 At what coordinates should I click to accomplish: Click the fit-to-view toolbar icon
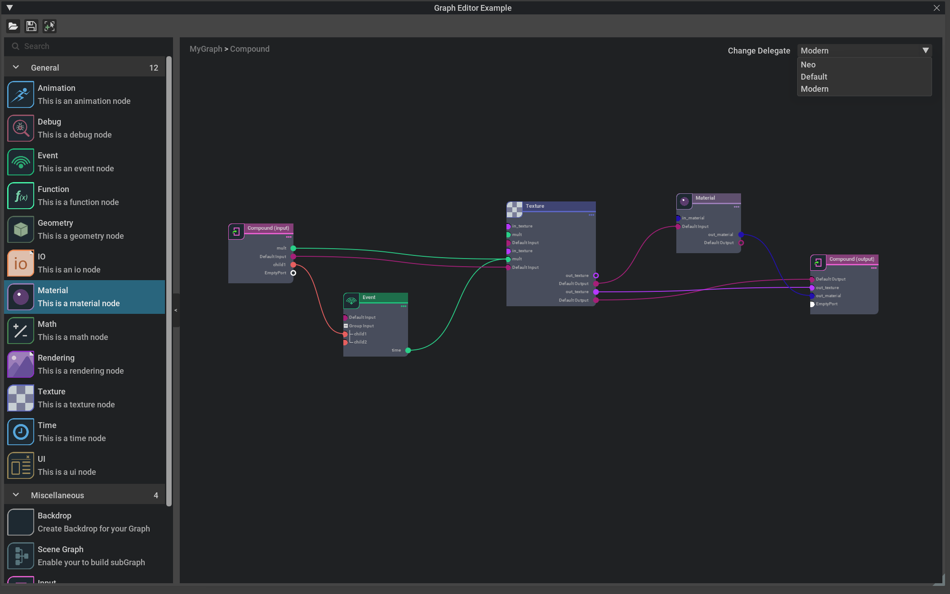49,27
